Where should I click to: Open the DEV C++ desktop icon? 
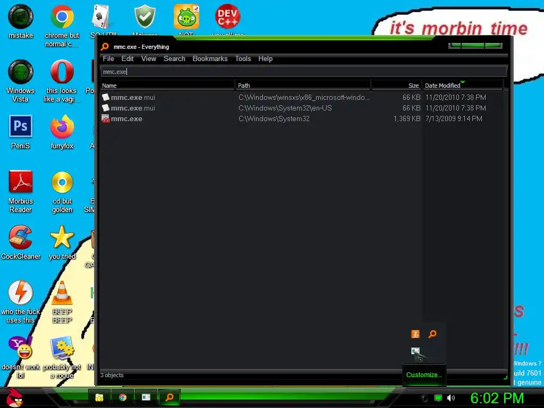(227, 16)
